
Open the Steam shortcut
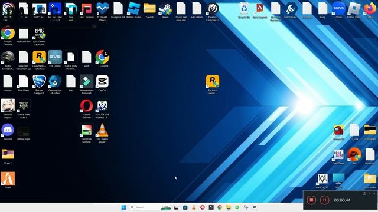coord(165,9)
